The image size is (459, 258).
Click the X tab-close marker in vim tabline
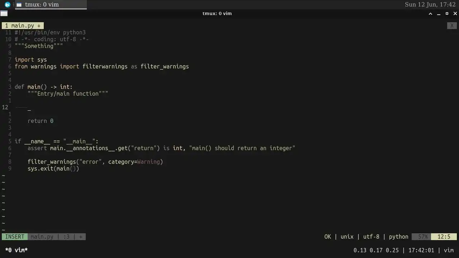tap(452, 25)
